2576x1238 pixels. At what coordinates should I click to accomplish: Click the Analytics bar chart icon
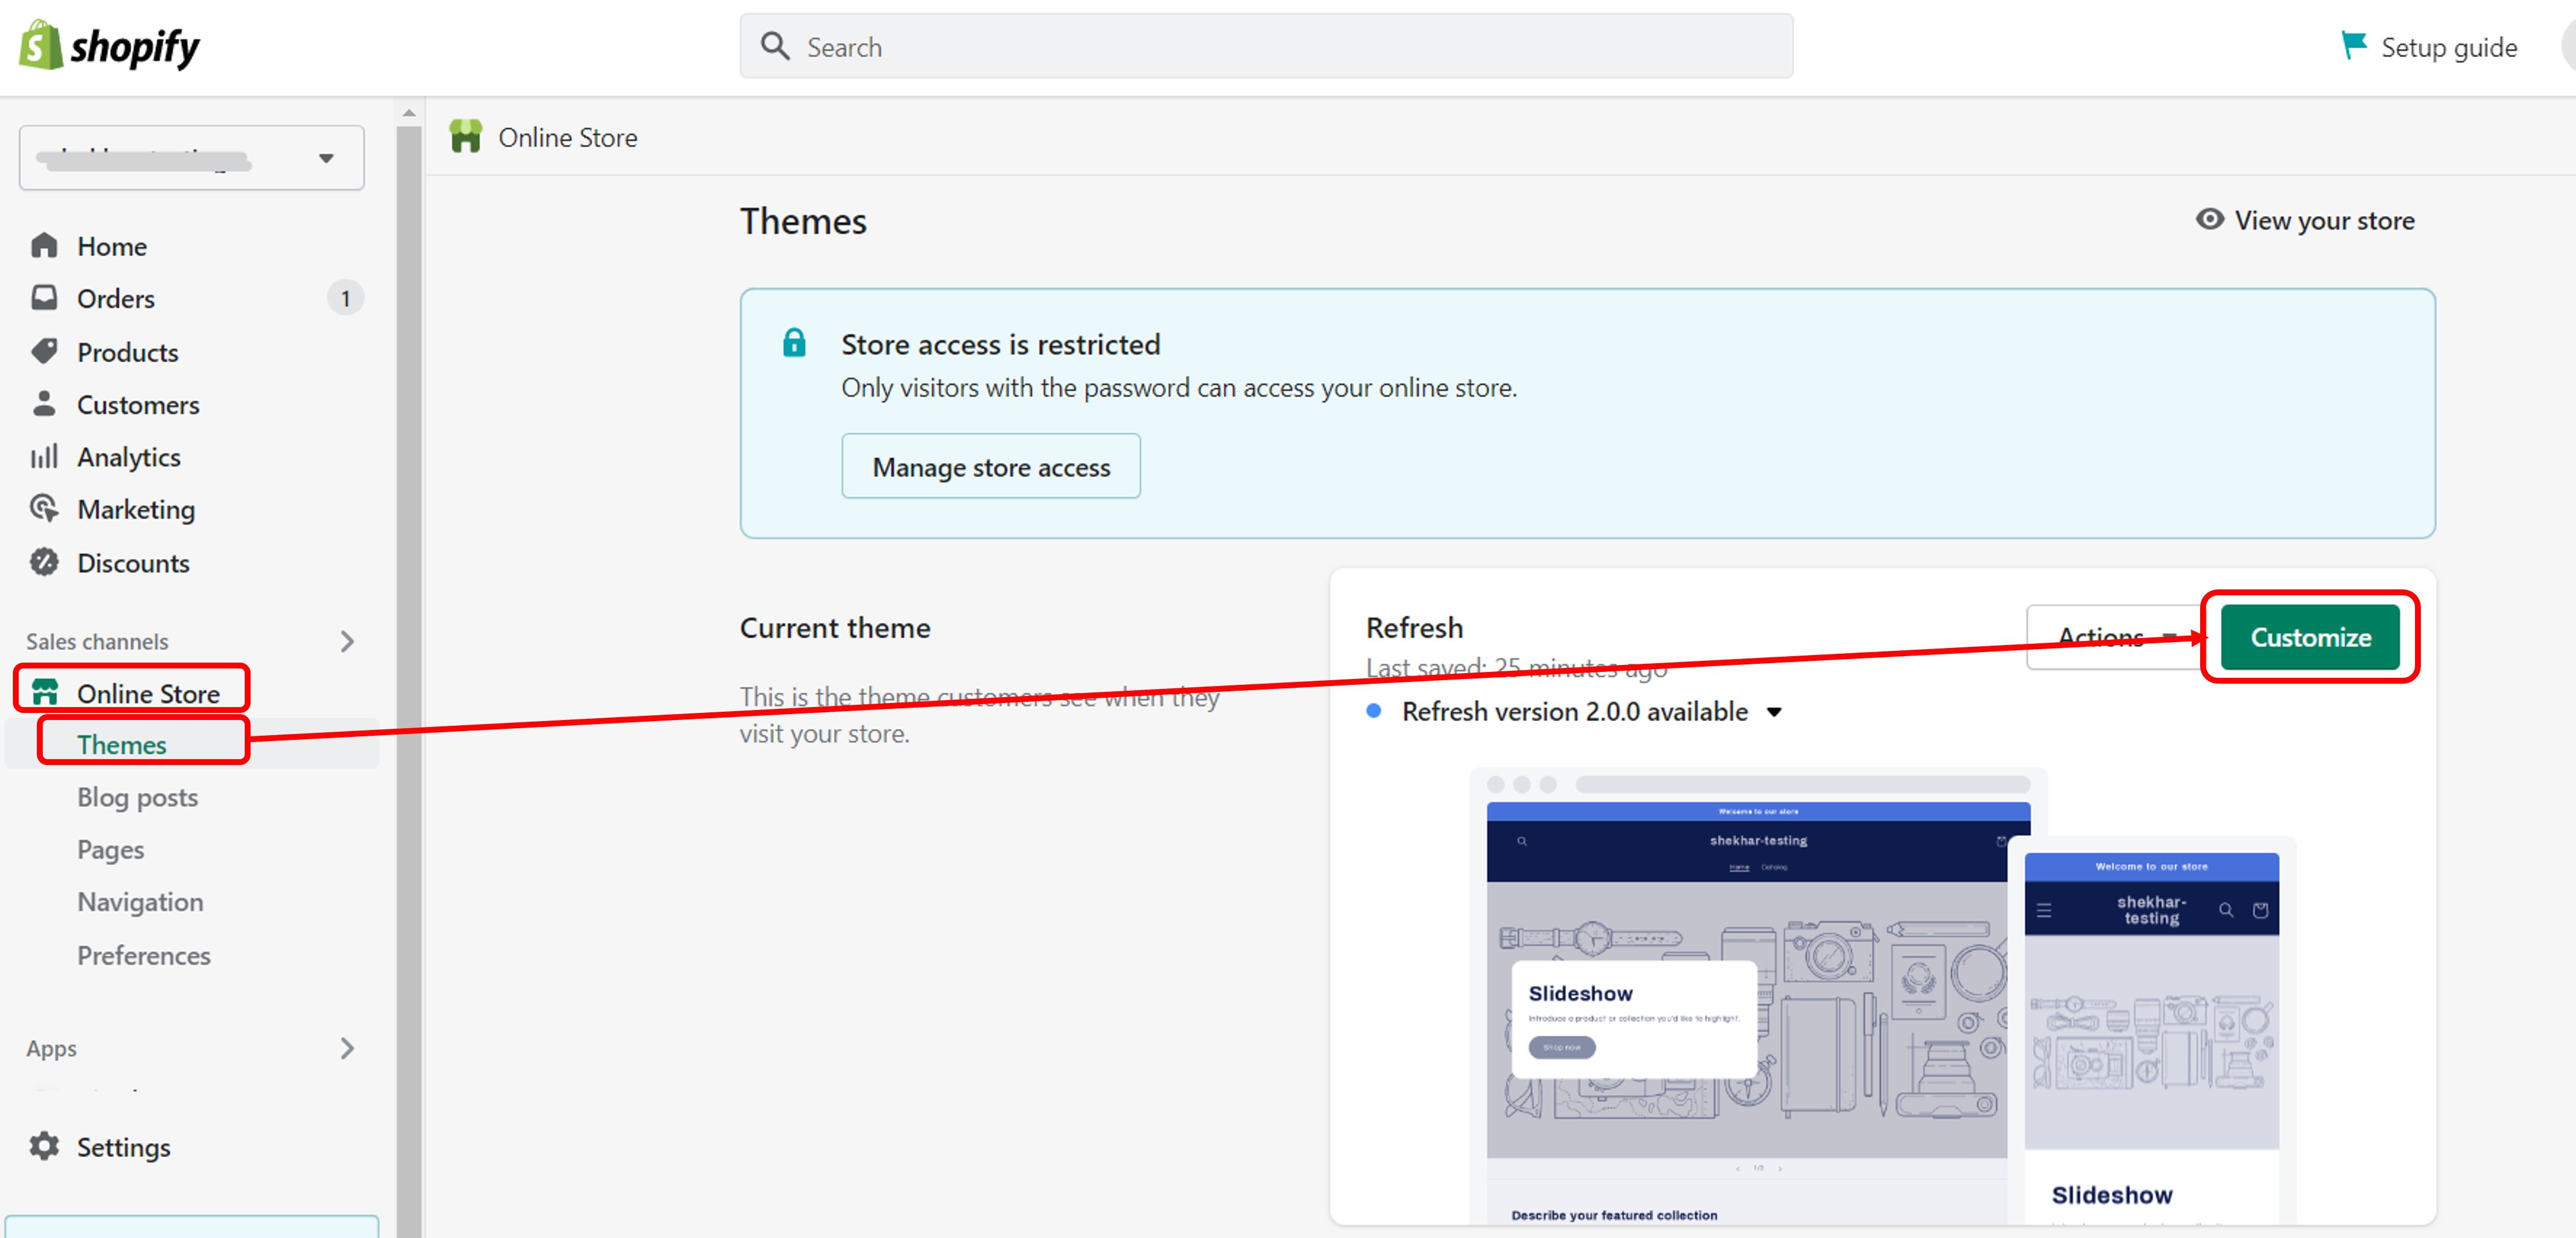point(44,457)
